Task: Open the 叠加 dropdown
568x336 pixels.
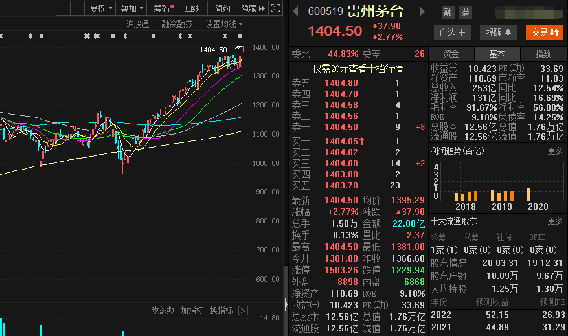Action: tap(131, 8)
